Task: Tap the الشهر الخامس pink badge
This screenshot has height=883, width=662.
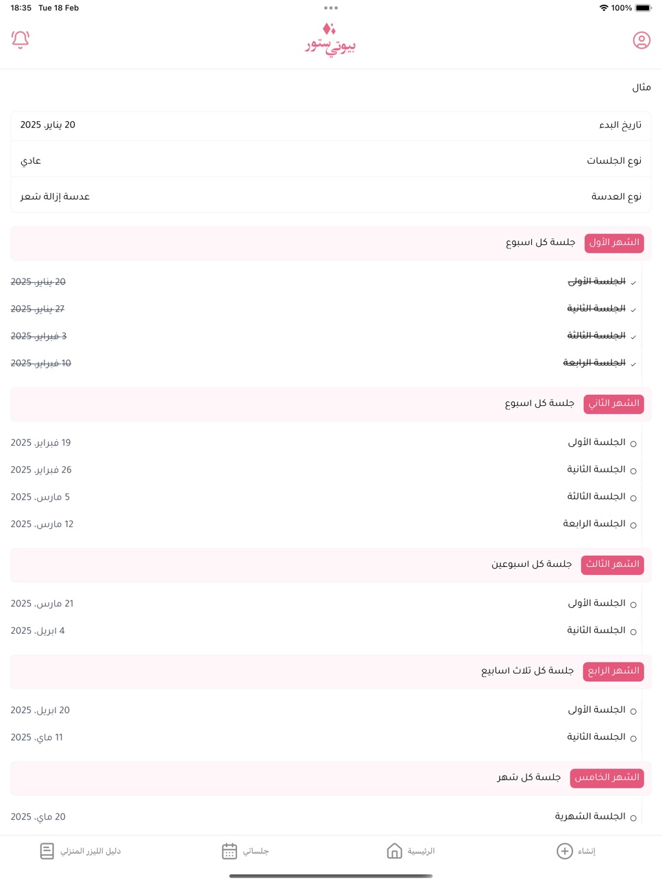Action: coord(607,778)
